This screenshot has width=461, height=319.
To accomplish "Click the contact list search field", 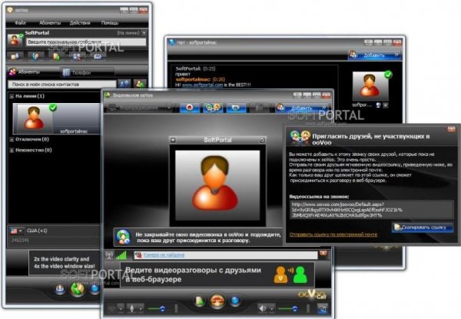I will click(x=61, y=85).
